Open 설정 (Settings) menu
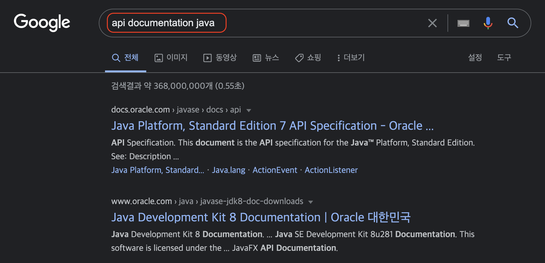The width and height of the screenshot is (545, 263). [x=475, y=58]
